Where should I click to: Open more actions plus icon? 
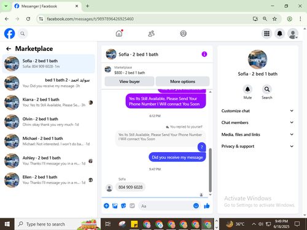coord(106,205)
